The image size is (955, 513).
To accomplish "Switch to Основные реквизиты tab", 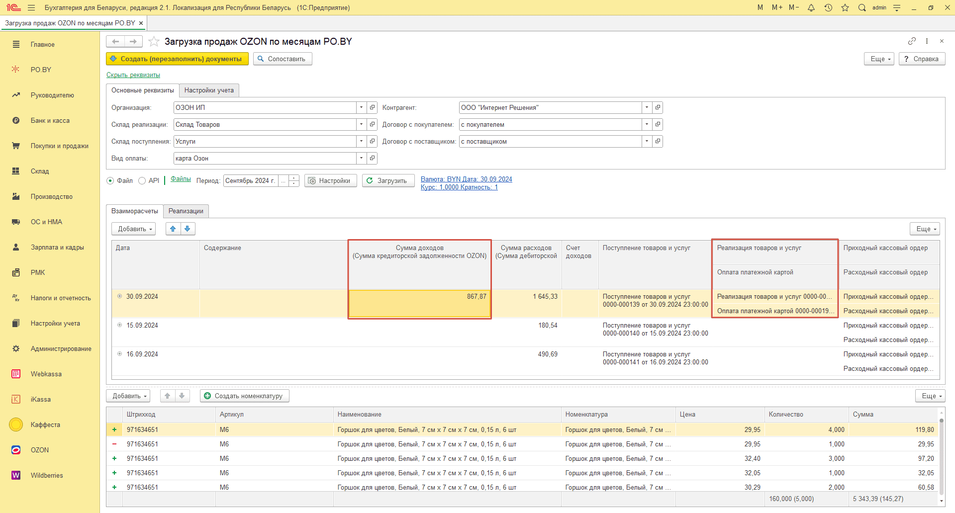I will point(143,90).
